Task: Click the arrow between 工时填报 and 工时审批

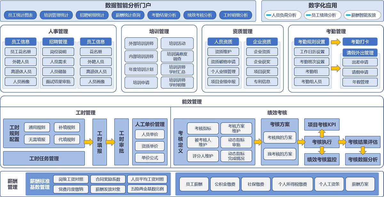Action: click(x=110, y=142)
